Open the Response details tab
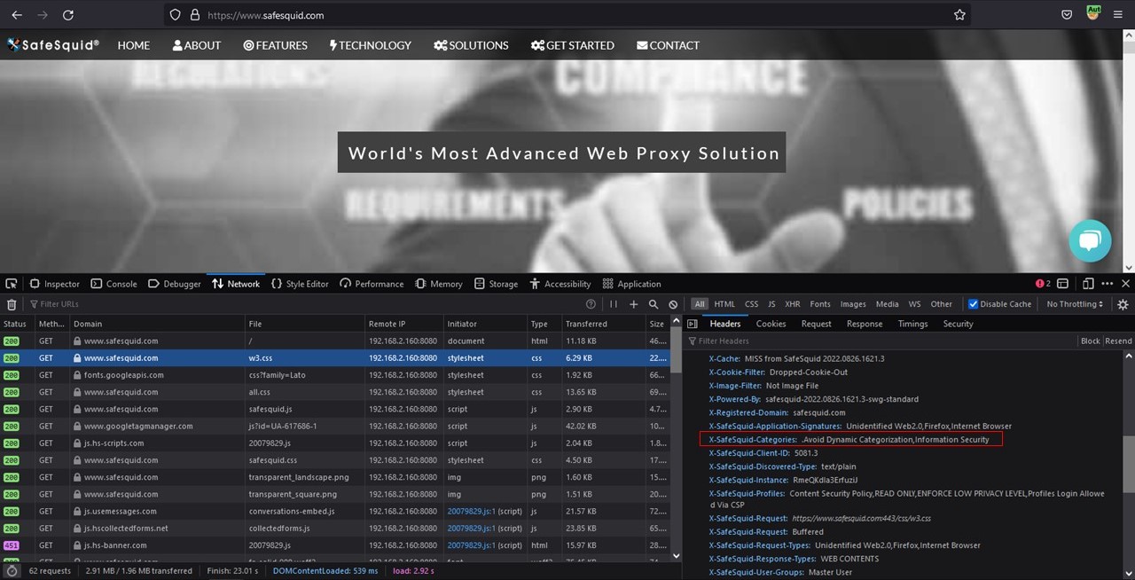1135x580 pixels. [865, 324]
